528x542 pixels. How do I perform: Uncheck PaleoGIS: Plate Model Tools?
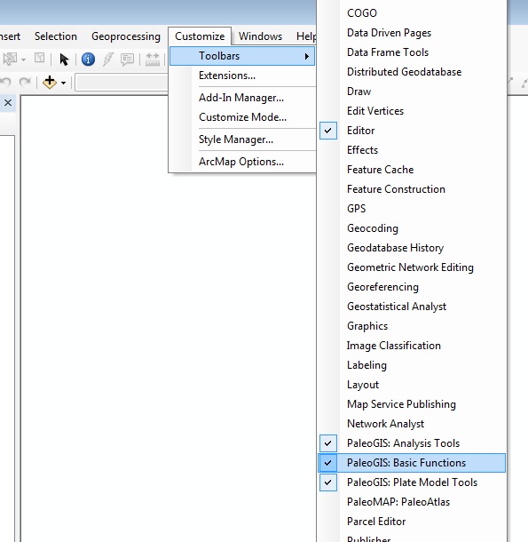coord(412,482)
